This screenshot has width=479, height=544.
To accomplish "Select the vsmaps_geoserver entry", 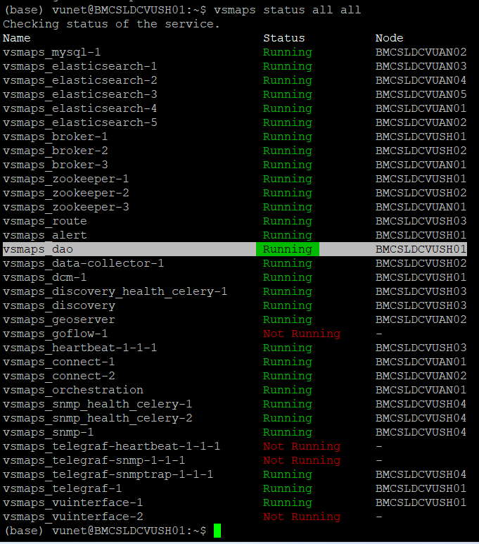I will click(x=59, y=320).
